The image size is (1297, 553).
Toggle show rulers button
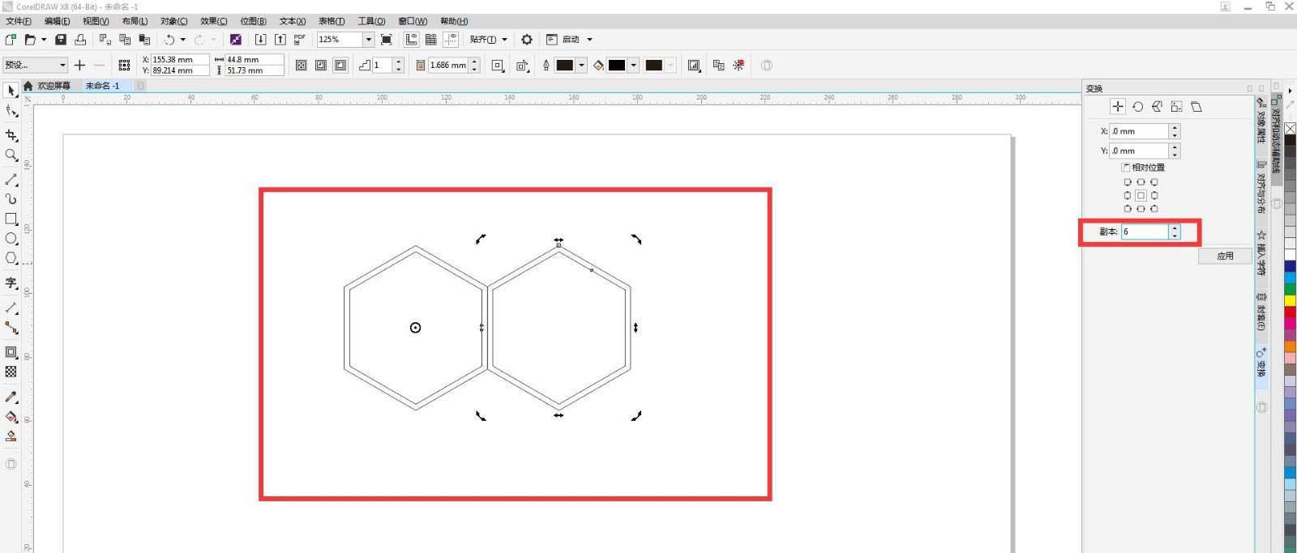tap(412, 39)
